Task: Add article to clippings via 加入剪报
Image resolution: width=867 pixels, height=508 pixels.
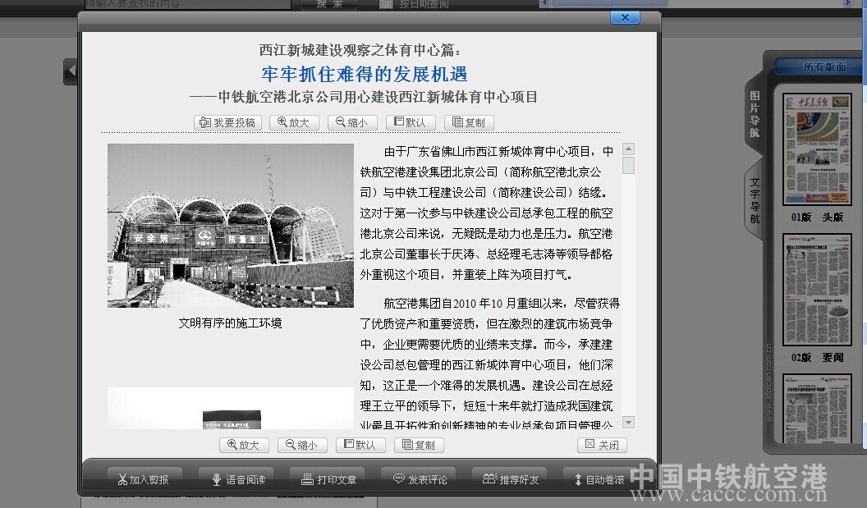Action: [x=143, y=480]
